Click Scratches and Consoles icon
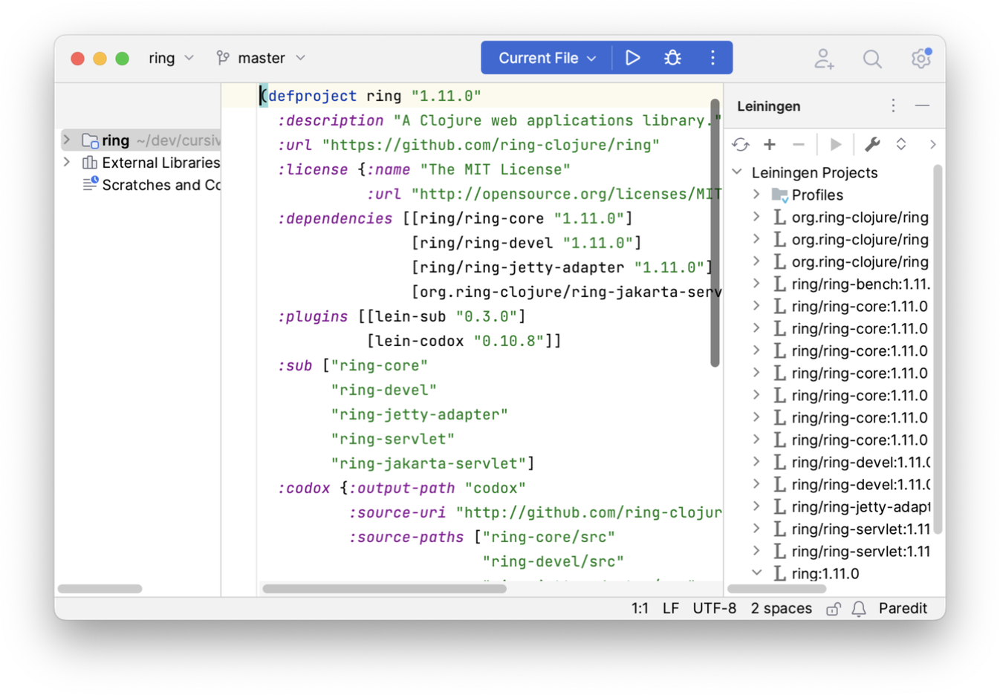Viewport: 1000px width, 695px height. pyautogui.click(x=90, y=184)
